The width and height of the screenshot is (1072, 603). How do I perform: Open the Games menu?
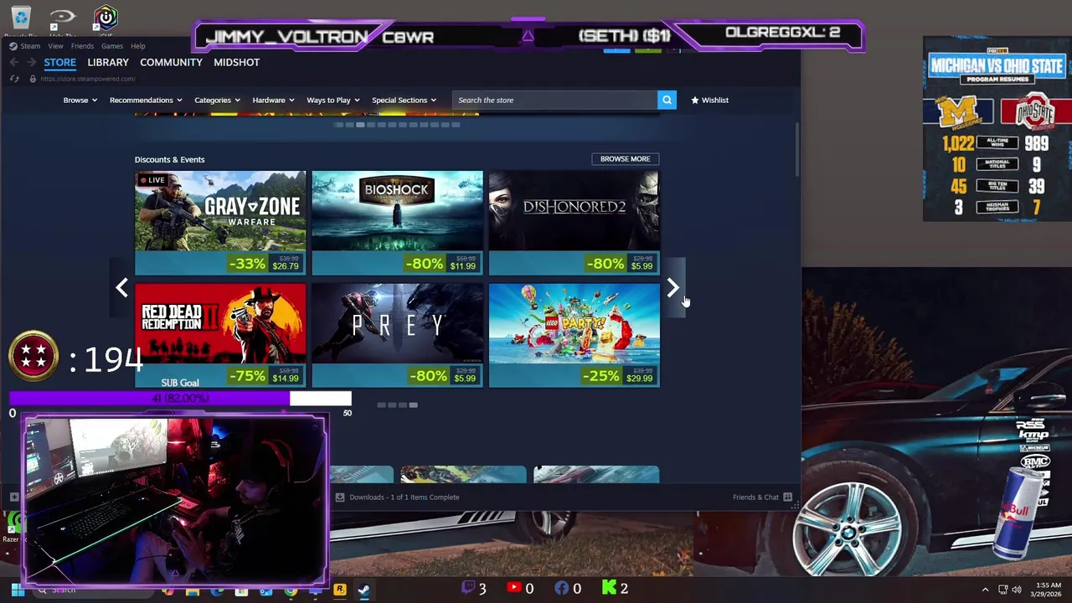pyautogui.click(x=112, y=46)
